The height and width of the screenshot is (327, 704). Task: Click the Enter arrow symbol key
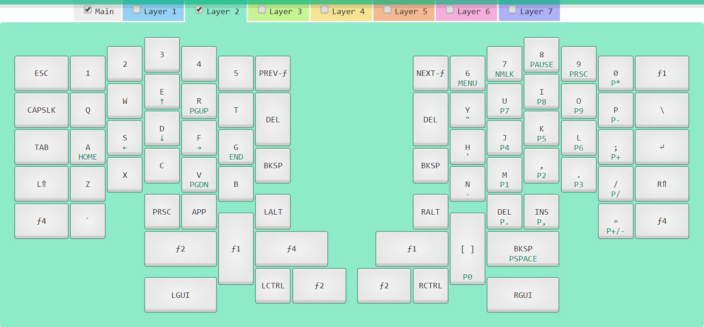tap(662, 147)
